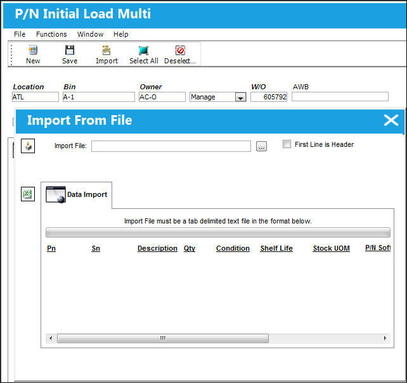The image size is (407, 383).
Task: Click the horizontal scrollbar thumb
Action: tap(163, 338)
